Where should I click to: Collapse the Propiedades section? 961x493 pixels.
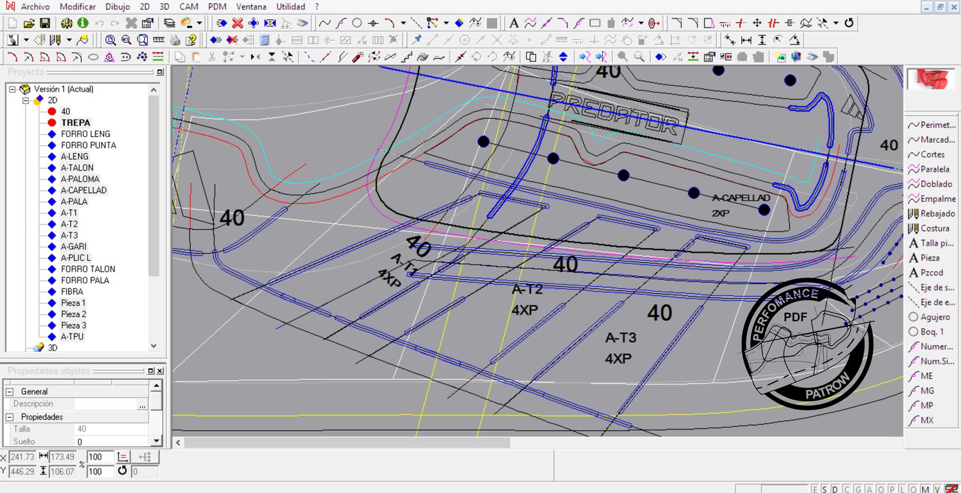click(9, 417)
